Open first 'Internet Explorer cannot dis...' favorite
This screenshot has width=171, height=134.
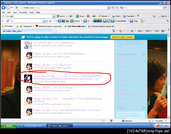click(49, 26)
